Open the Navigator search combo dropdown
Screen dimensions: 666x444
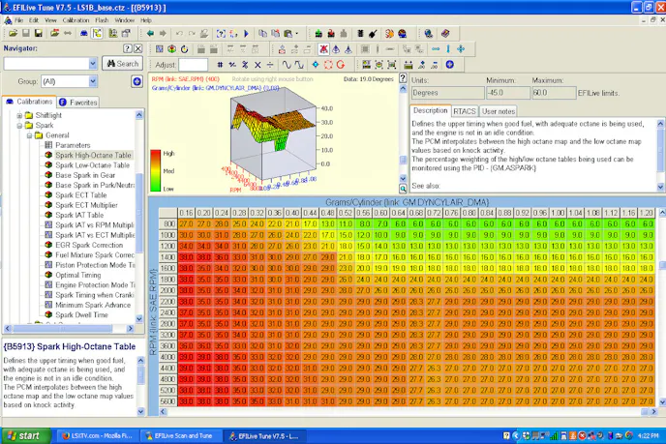click(x=93, y=64)
